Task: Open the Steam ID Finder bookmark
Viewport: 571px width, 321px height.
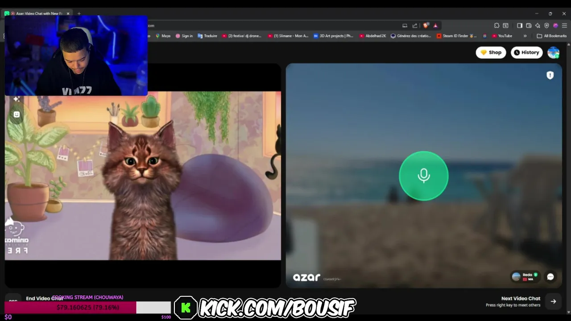Action: coord(457,36)
